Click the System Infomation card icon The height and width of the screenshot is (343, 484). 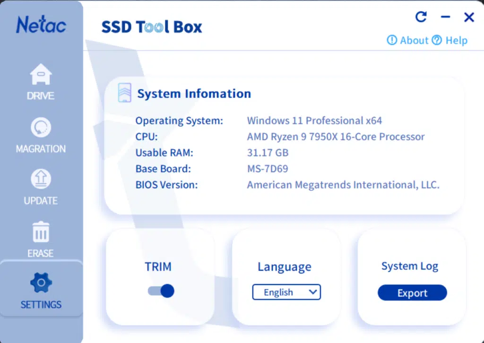click(x=124, y=93)
